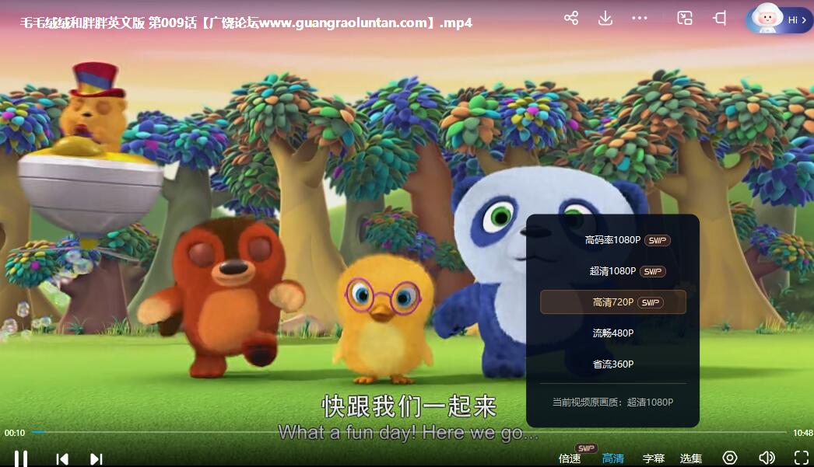Click the total duration 10:48 label
Viewport: 814px width, 467px height.
click(802, 433)
